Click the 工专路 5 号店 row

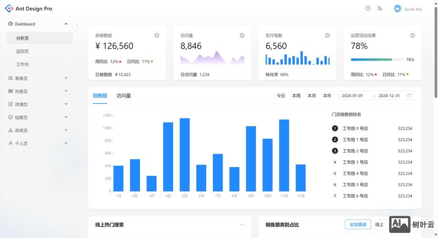coord(372,185)
